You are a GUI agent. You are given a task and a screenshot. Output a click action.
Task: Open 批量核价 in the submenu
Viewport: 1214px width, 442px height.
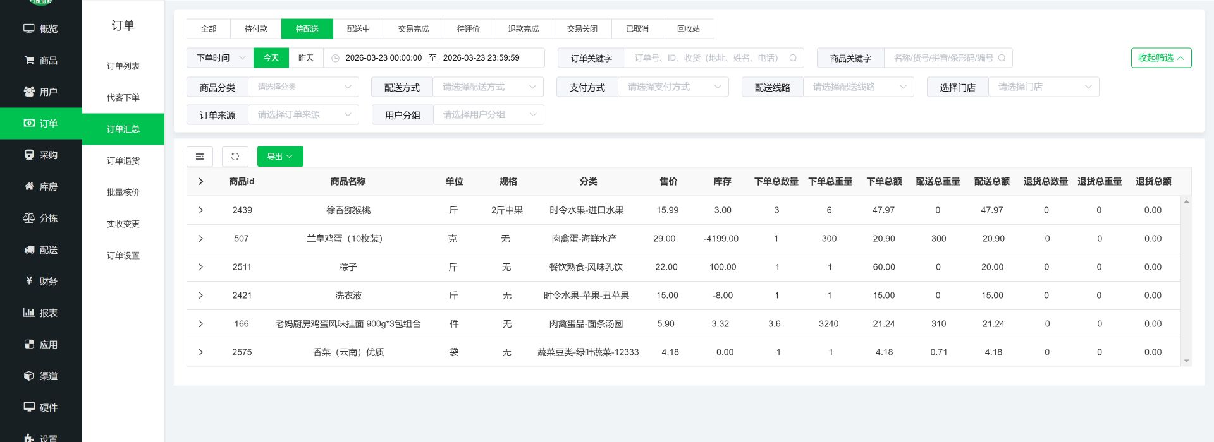[123, 192]
